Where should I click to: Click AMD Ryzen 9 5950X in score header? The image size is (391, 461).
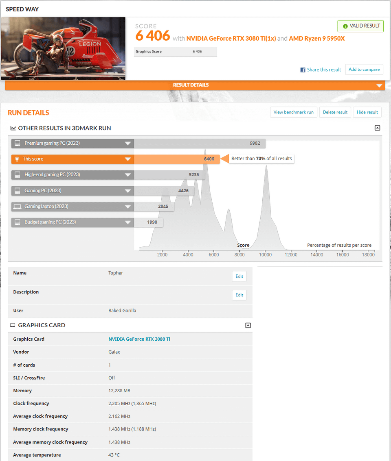coord(317,39)
